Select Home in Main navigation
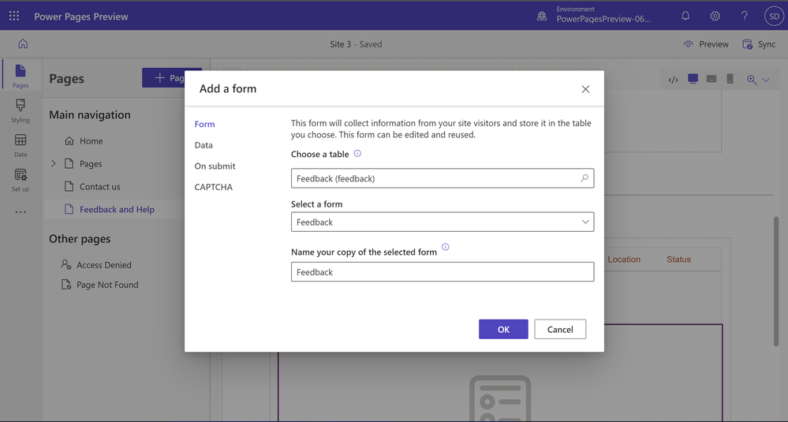 click(x=91, y=141)
